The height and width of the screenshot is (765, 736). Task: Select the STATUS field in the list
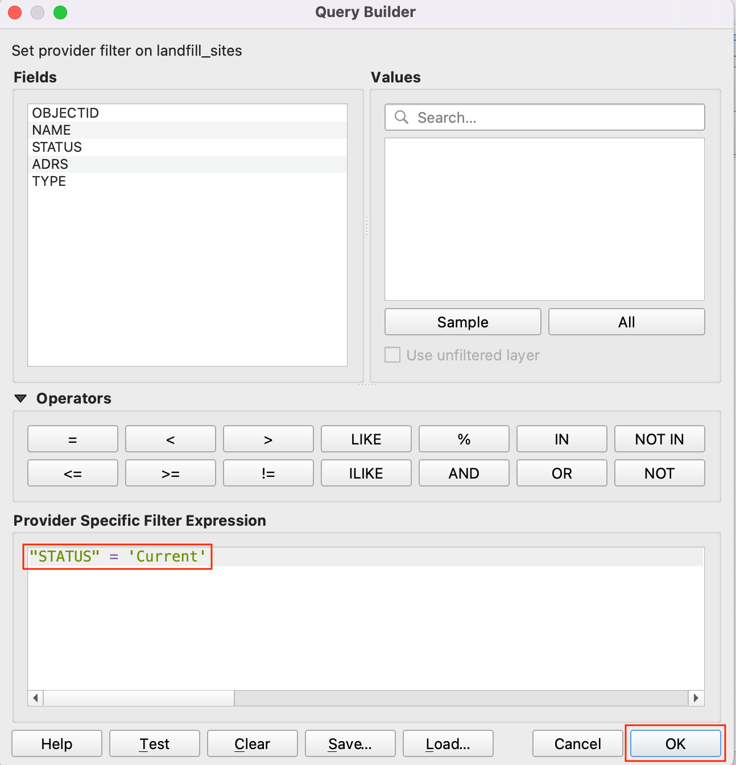[x=57, y=147]
